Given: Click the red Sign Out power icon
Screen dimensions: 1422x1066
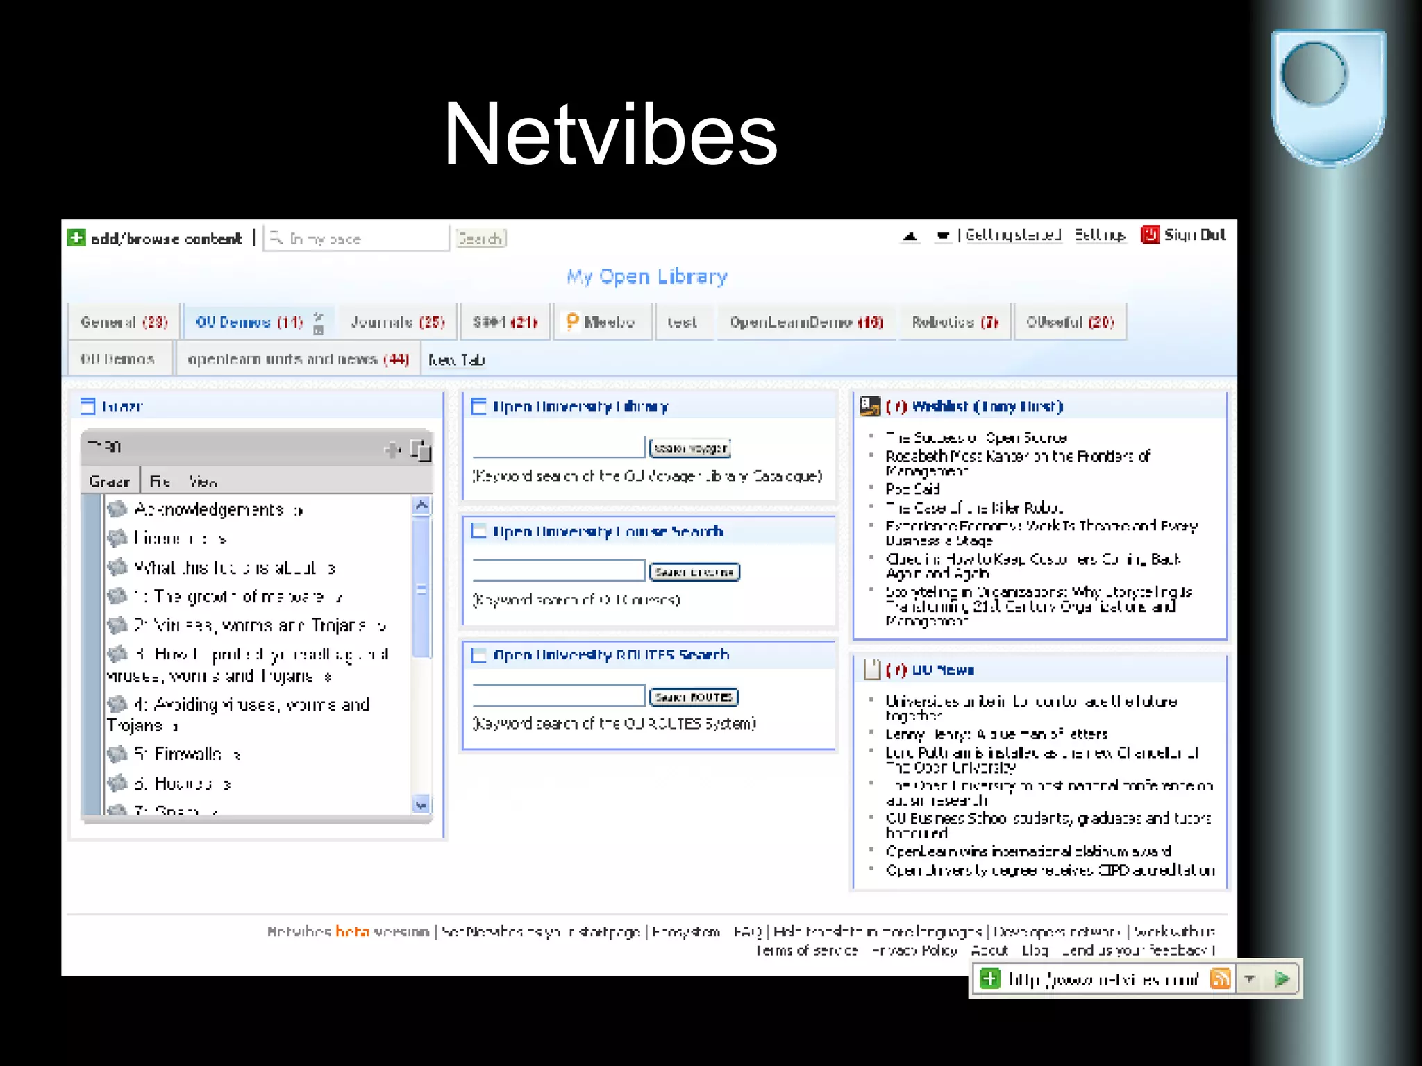Looking at the screenshot, I should click(1150, 235).
